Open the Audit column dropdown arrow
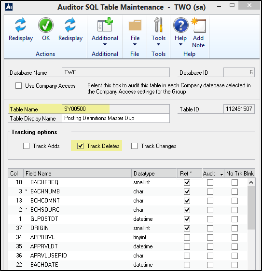The image size is (262, 271). [x=221, y=175]
